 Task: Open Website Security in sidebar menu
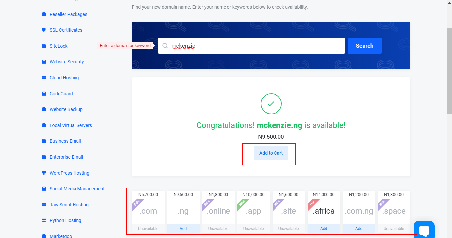(67, 62)
